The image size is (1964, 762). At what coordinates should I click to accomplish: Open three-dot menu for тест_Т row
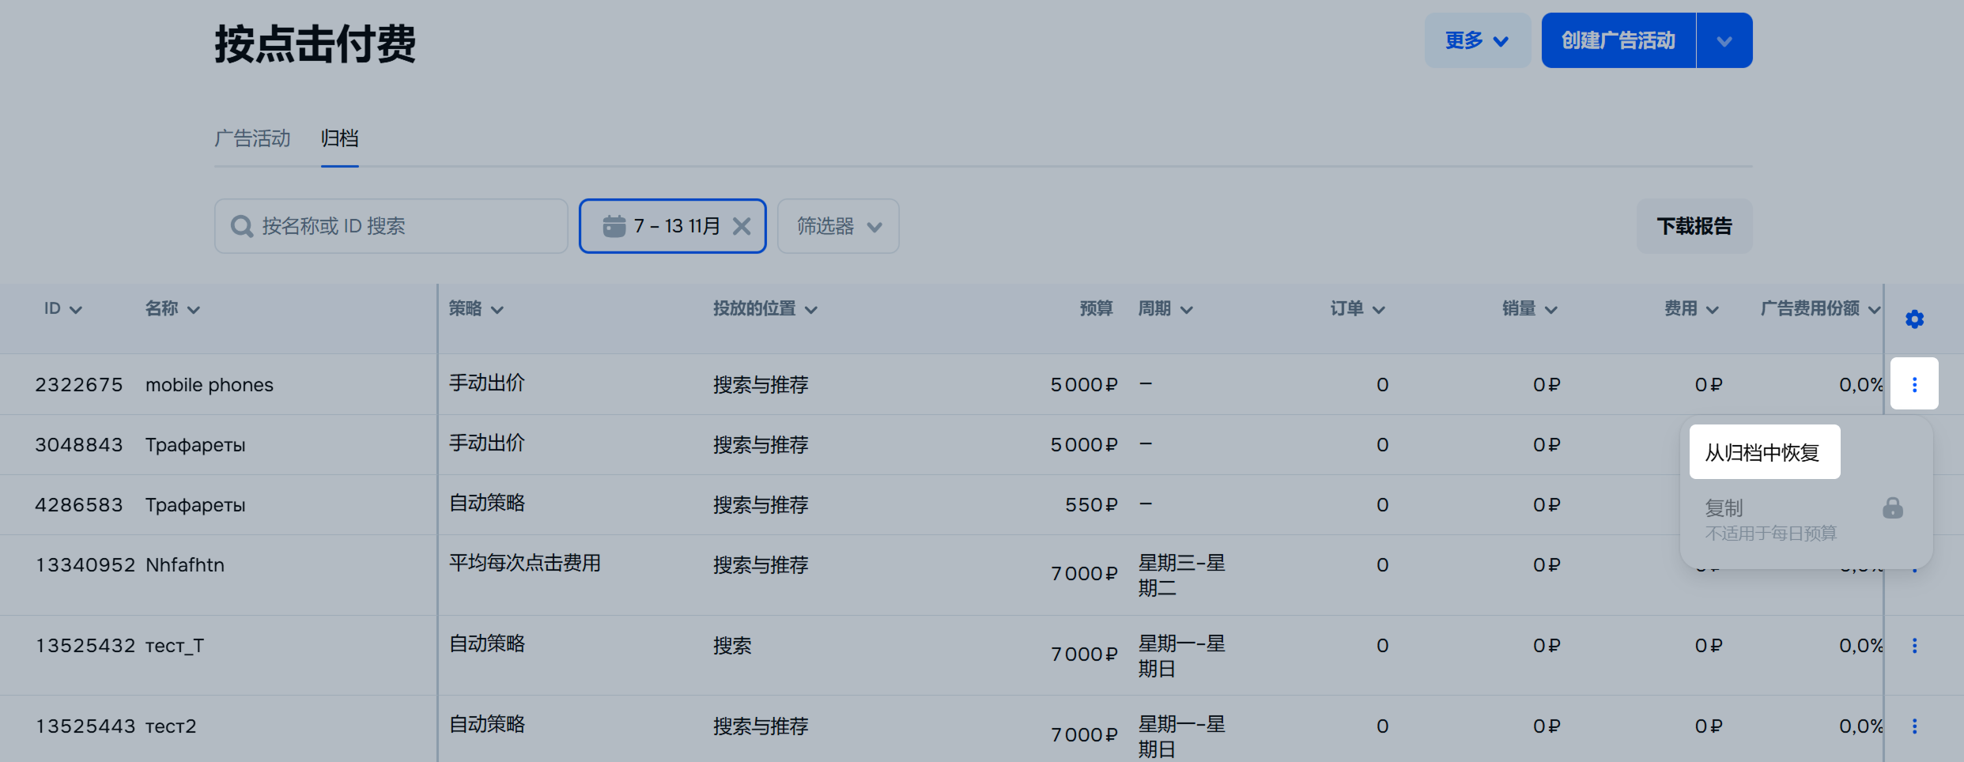pos(1914,646)
